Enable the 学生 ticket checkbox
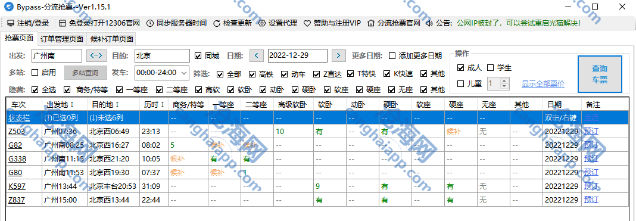The width and height of the screenshot is (636, 221). point(490,68)
